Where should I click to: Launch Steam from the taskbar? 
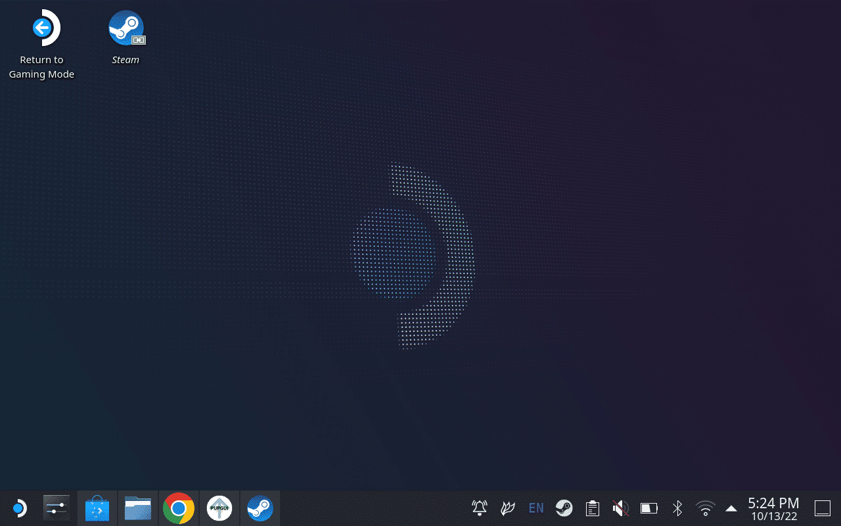(260, 508)
